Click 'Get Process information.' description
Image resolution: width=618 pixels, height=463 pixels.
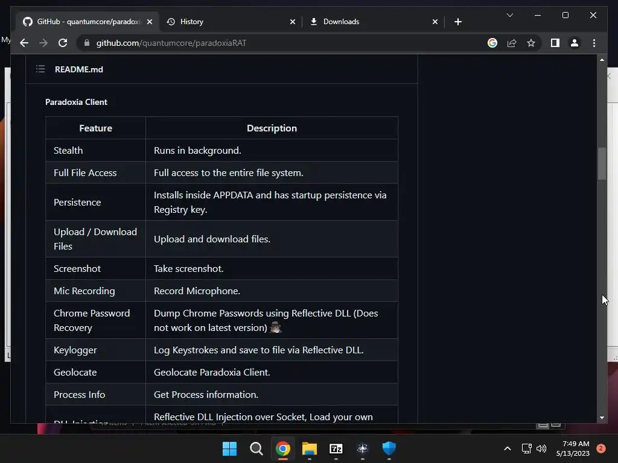click(206, 394)
